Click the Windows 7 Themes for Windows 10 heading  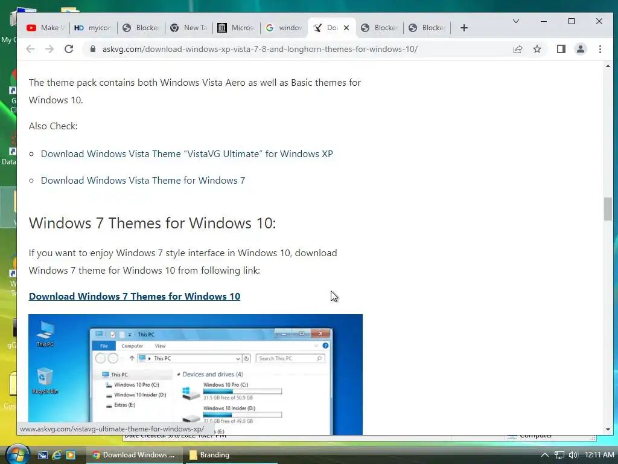(152, 224)
